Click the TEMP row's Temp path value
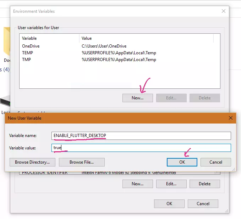This screenshot has width=241, height=219. (x=119, y=53)
